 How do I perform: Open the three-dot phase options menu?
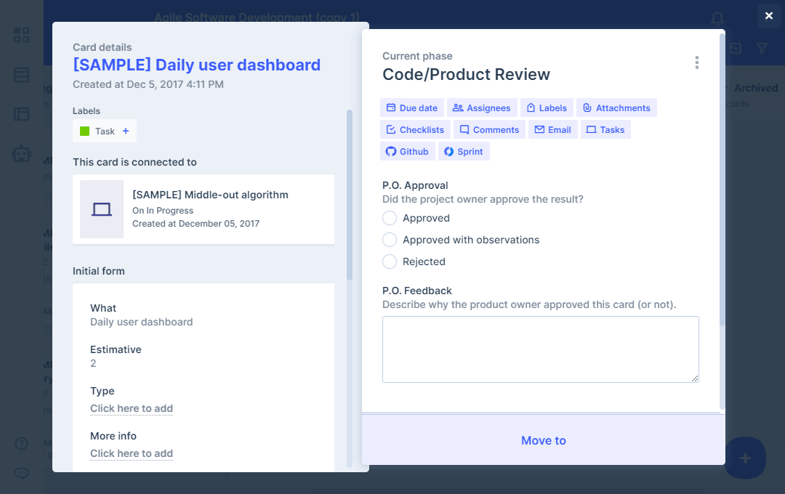[696, 62]
